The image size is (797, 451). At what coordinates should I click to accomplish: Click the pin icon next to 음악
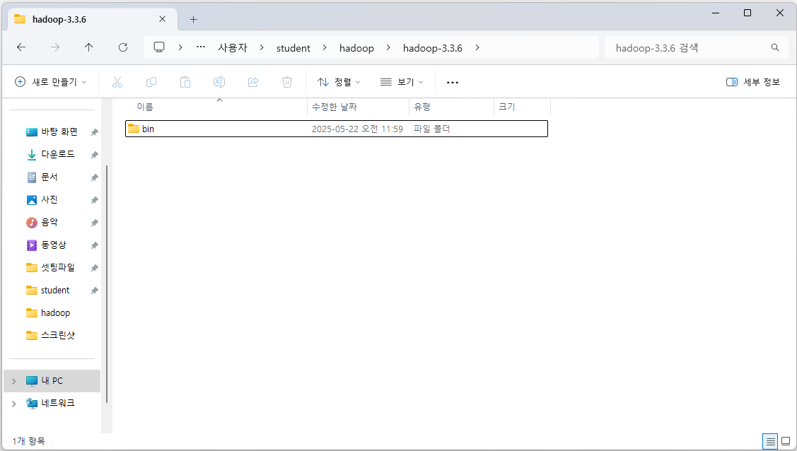[x=94, y=223]
